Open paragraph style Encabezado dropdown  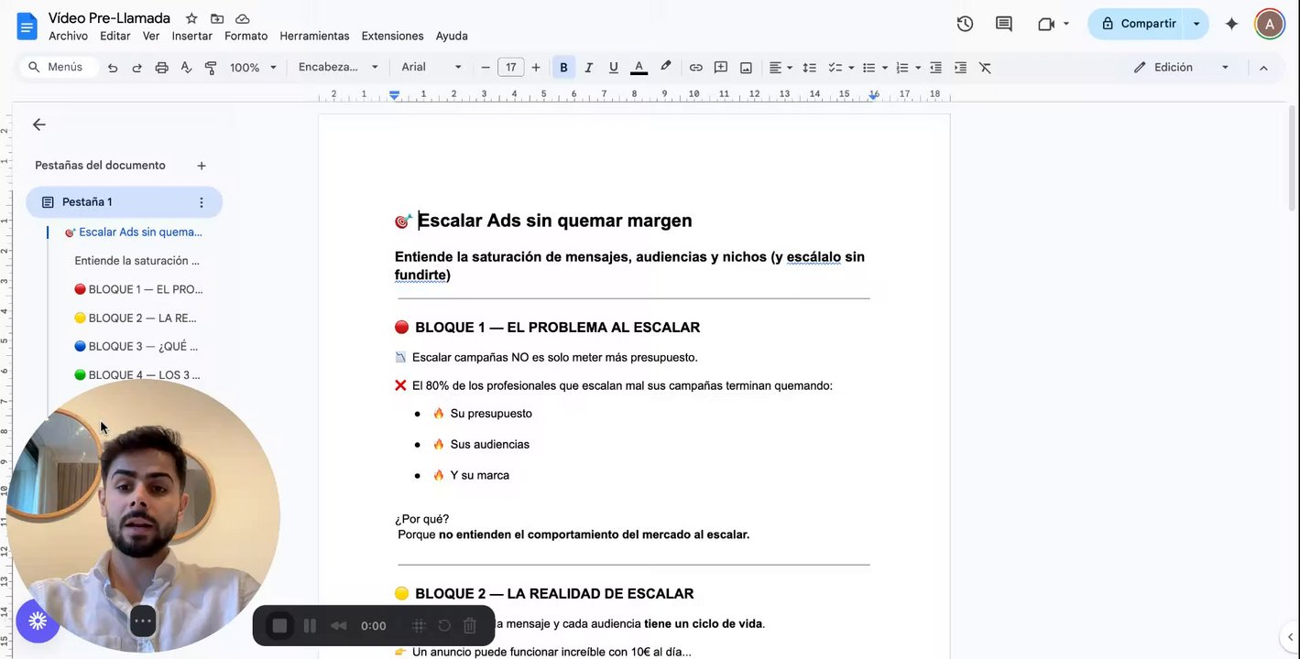[338, 68]
